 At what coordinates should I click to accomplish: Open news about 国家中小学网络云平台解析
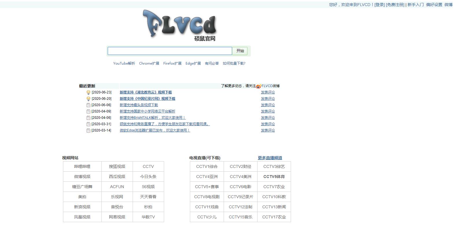147,111
